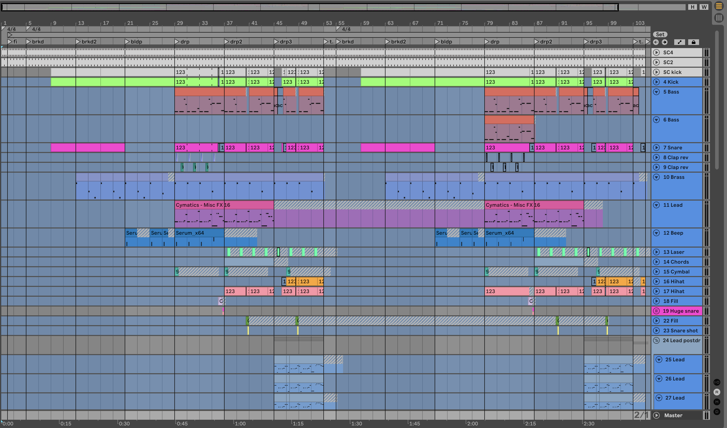The height and width of the screenshot is (428, 727).
Task: Toggle track Delay section D button
Action: [717, 412]
